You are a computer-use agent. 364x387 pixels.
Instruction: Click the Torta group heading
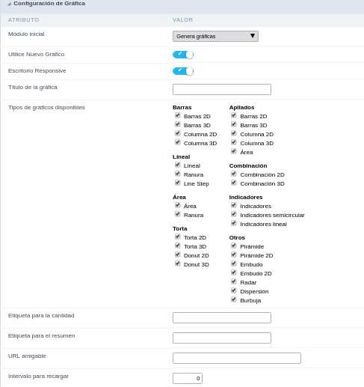click(x=180, y=228)
